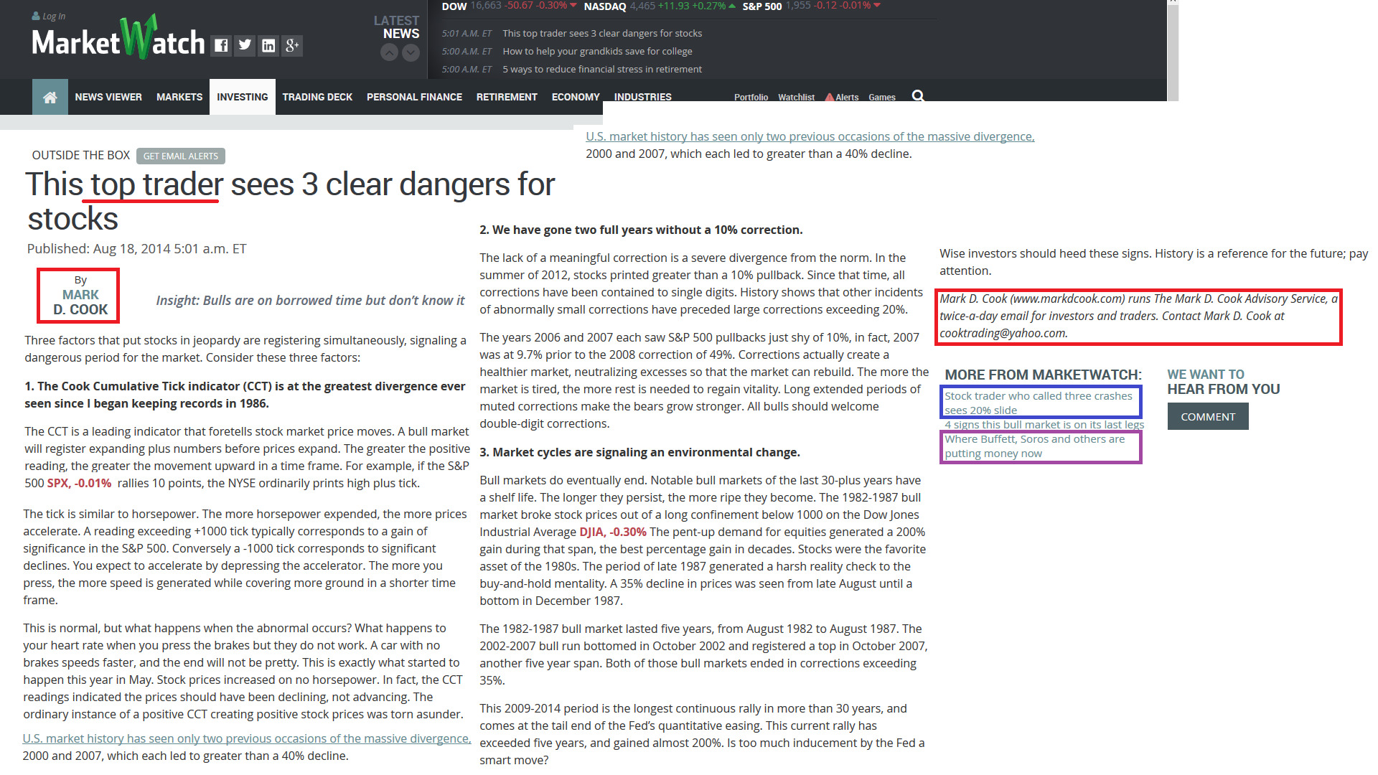Open the Games link
The width and height of the screenshot is (1378, 775).
(882, 98)
